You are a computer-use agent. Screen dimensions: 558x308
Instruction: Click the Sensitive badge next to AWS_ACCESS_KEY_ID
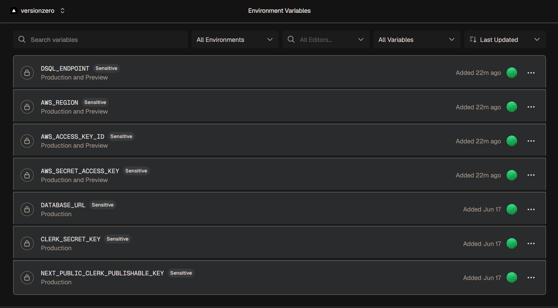click(121, 137)
